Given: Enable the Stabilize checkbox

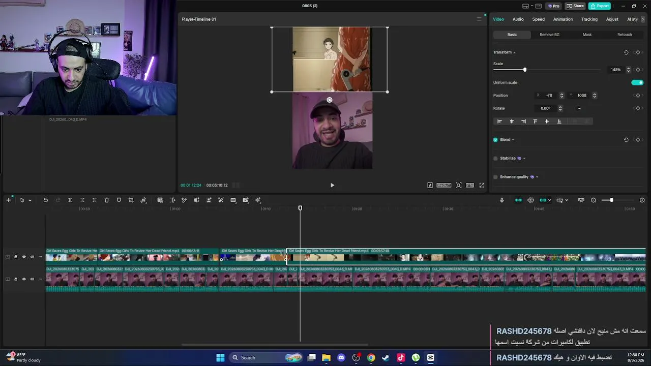Looking at the screenshot, I should tap(495, 158).
